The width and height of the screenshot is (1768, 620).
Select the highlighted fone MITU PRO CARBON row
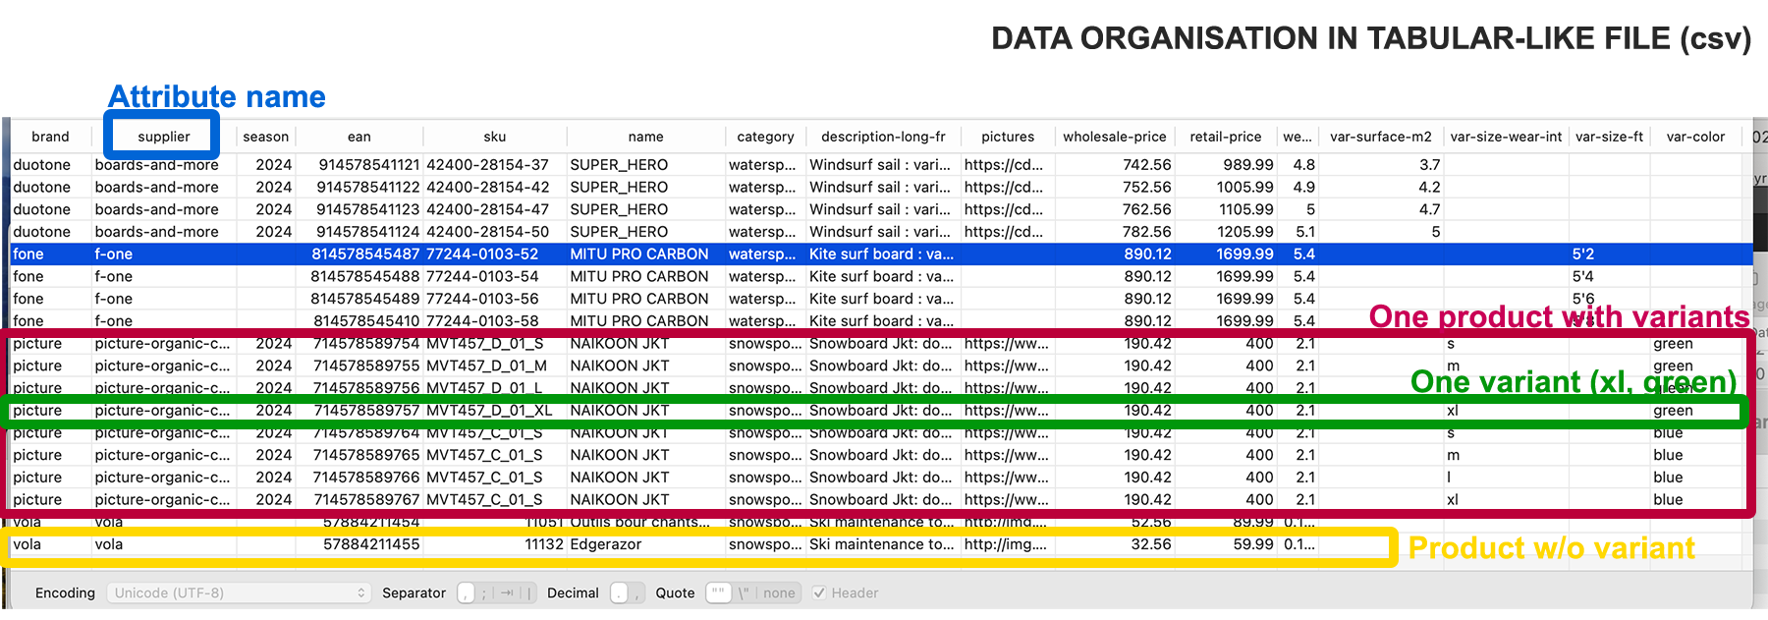click(x=638, y=254)
